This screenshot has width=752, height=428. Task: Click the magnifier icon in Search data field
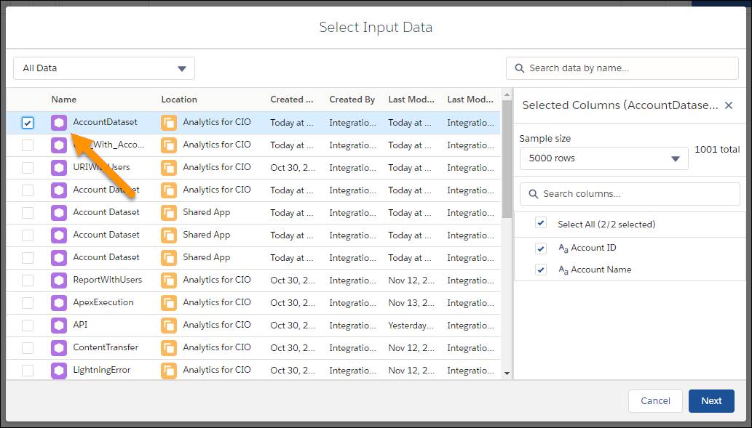[x=519, y=68]
